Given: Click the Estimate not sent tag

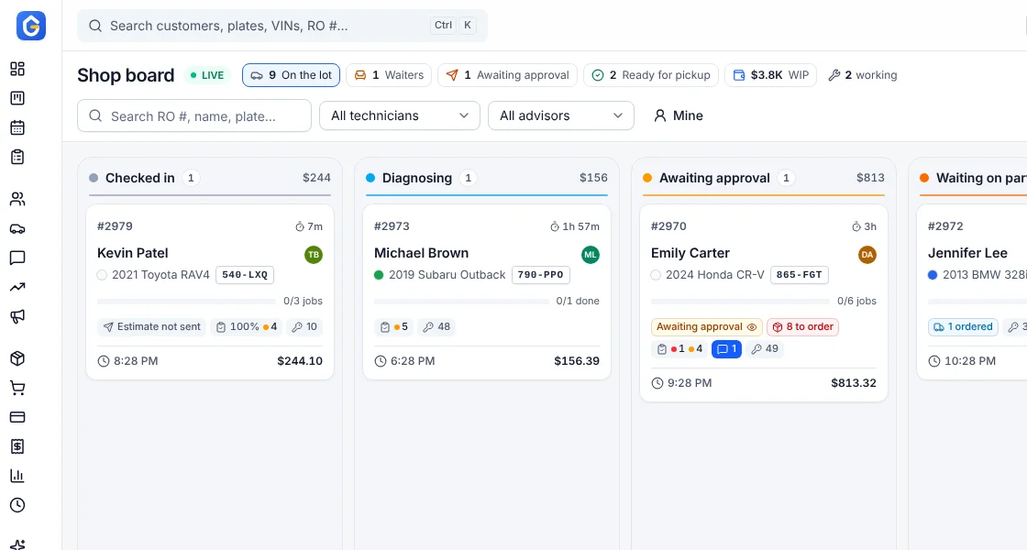Looking at the screenshot, I should click(152, 326).
